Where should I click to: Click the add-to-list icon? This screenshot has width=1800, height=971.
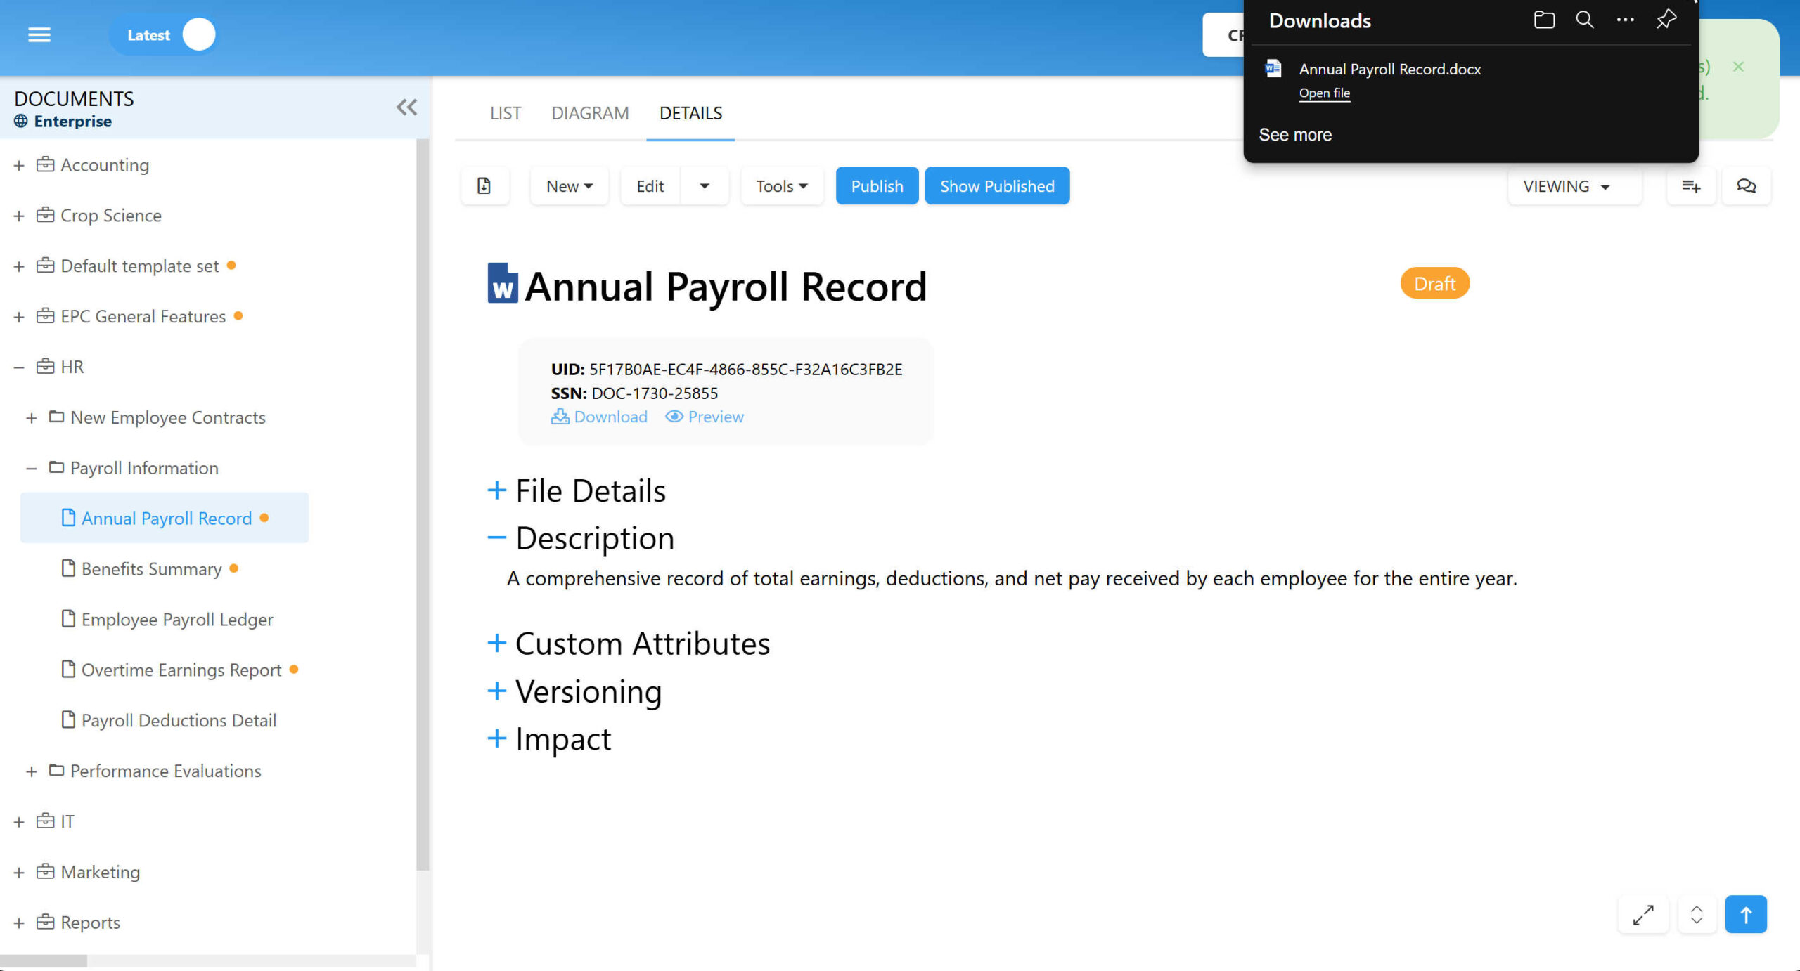(1690, 186)
